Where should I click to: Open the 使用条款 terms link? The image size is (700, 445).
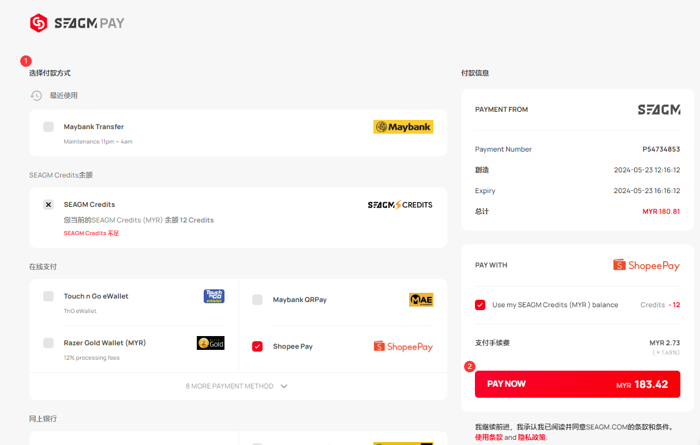(489, 438)
